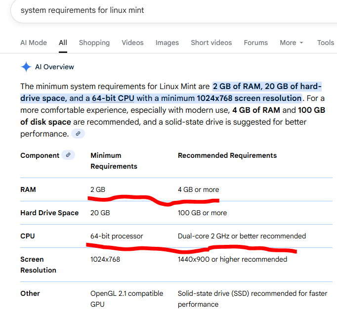The width and height of the screenshot is (337, 326).
Task: Click the "OpenGL 2.1 compatible GPU" cell
Action: click(126, 299)
